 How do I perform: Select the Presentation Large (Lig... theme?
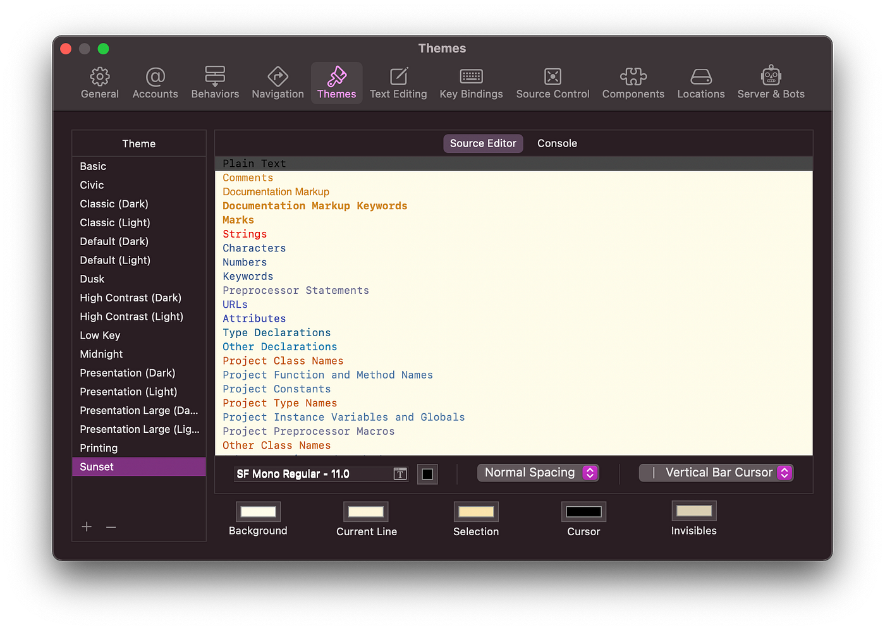click(139, 430)
